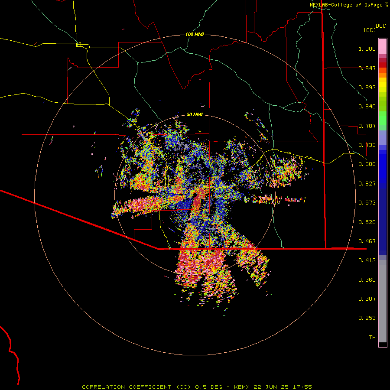Click the 0.627 color scale value
Image resolution: width=390 pixels, height=390 pixels.
367,184
